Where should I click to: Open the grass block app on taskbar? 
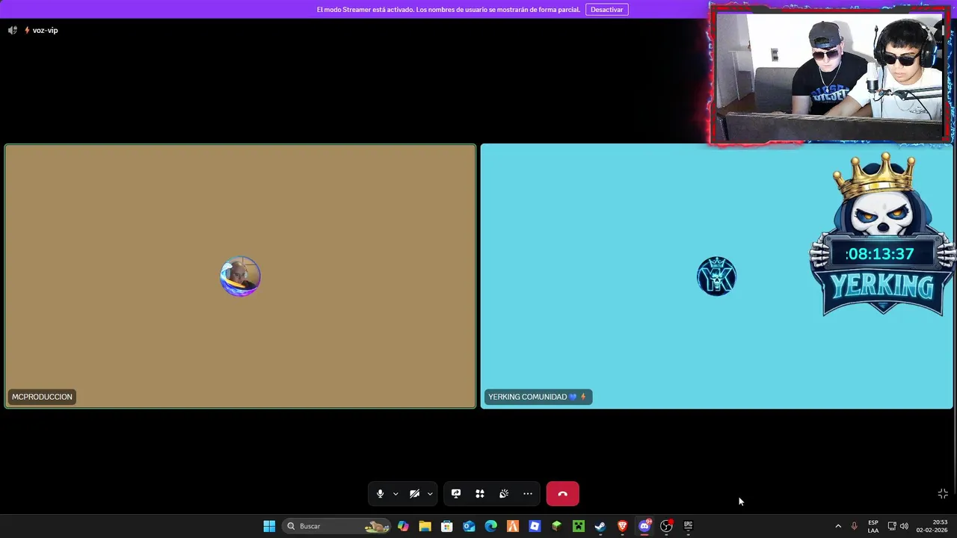tap(556, 526)
